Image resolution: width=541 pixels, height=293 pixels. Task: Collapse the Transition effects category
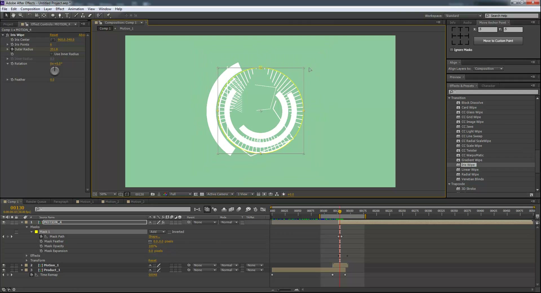pyautogui.click(x=449, y=98)
